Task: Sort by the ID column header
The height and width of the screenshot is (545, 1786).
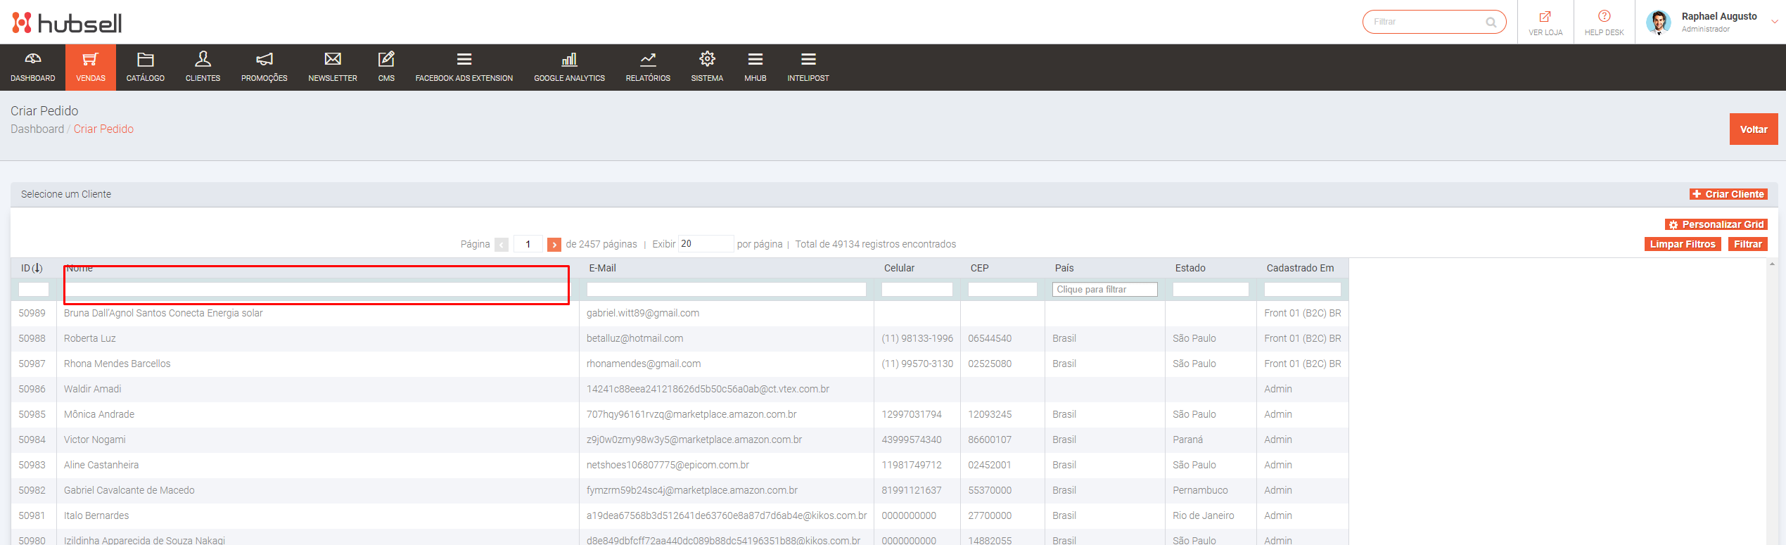Action: (x=32, y=268)
